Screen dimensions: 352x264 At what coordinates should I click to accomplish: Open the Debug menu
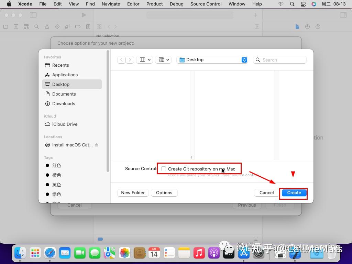pos(176,4)
